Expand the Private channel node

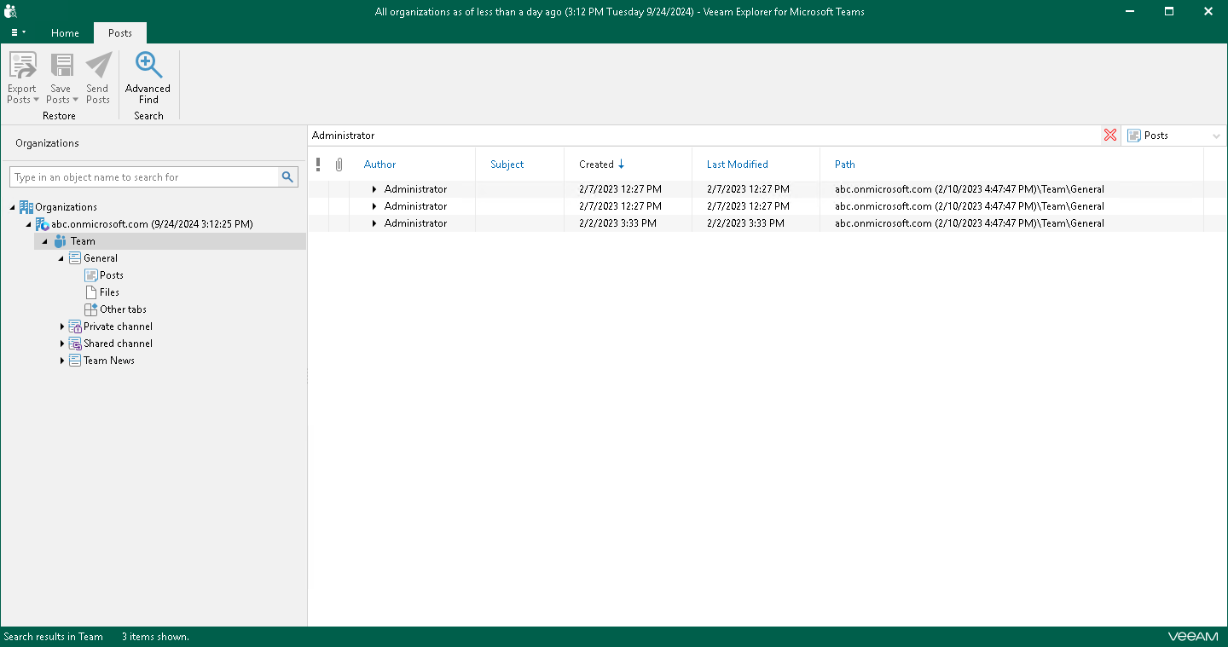coord(62,326)
